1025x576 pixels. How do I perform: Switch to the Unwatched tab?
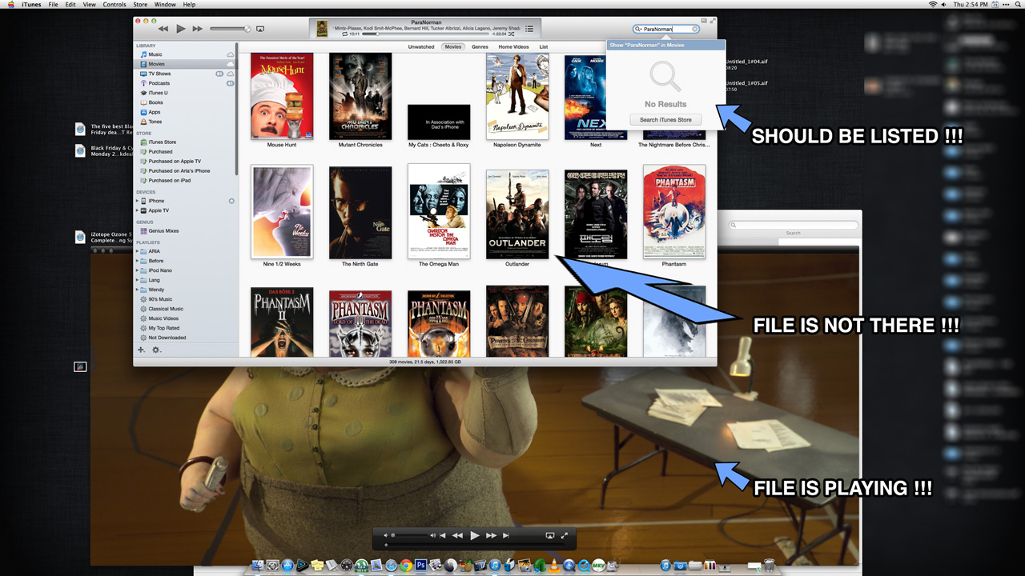tap(421, 47)
